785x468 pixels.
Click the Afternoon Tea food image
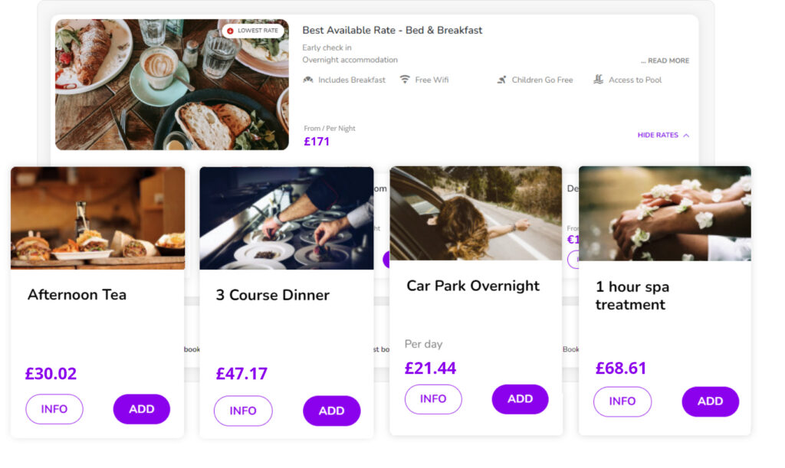tap(97, 218)
